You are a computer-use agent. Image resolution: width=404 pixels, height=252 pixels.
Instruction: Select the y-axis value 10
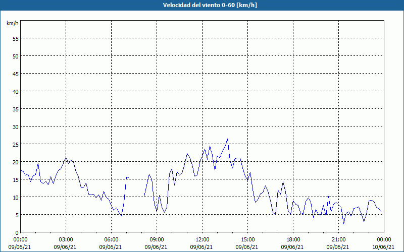16,197
